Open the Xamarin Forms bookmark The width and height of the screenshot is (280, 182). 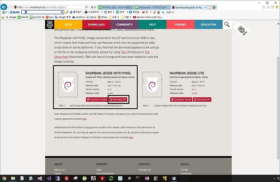tap(148, 17)
